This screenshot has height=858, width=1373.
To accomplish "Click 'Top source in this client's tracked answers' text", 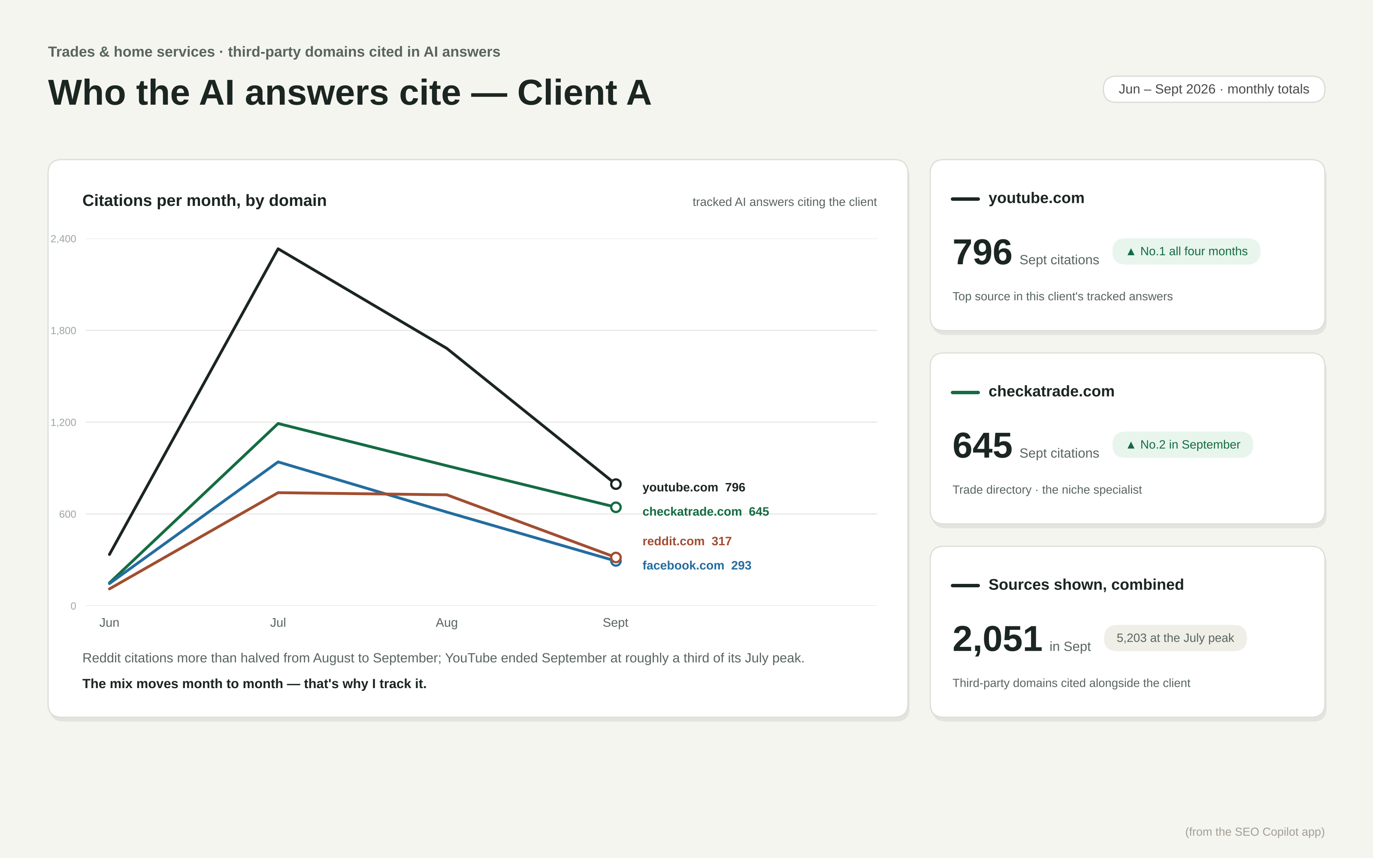I will pyautogui.click(x=1062, y=297).
